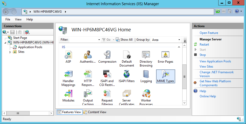Click the Up folder icon in Connections
This screenshot has width=246, height=124.
(x=20, y=32)
